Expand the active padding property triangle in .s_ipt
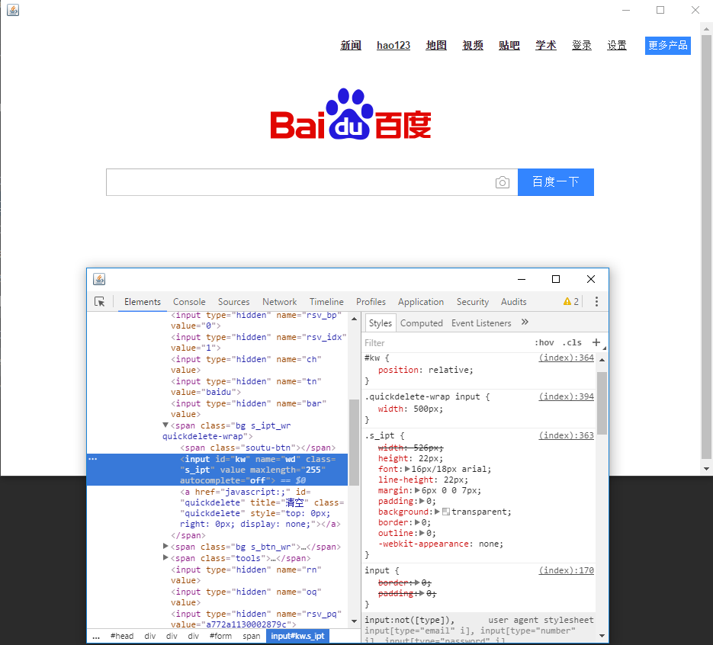This screenshot has width=713, height=645. pos(422,501)
